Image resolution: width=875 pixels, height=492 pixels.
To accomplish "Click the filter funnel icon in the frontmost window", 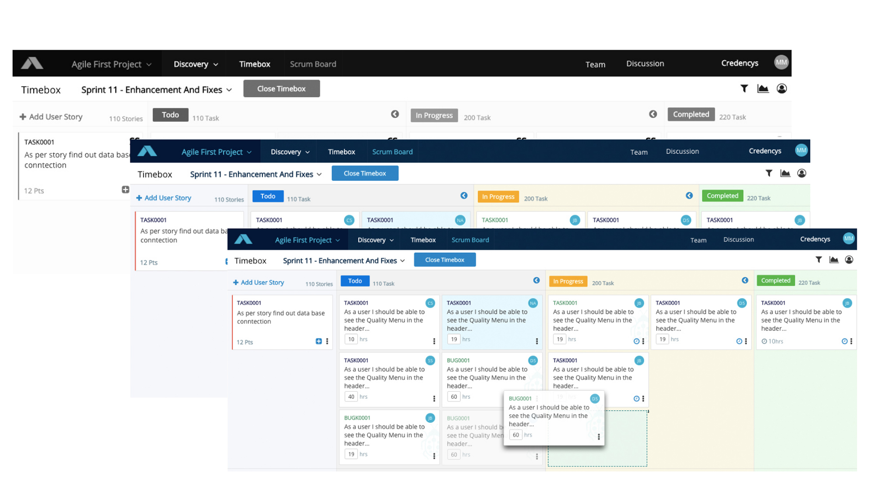I will coord(818,260).
